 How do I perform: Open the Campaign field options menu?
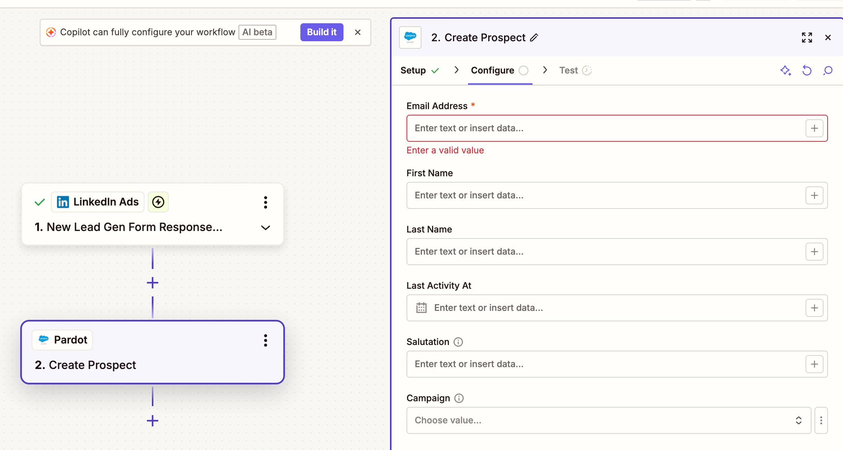[x=821, y=420]
